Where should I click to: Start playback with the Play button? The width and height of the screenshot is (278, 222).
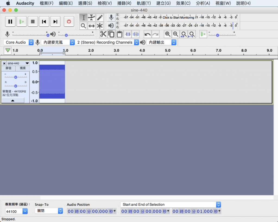pyautogui.click(x=21, y=22)
